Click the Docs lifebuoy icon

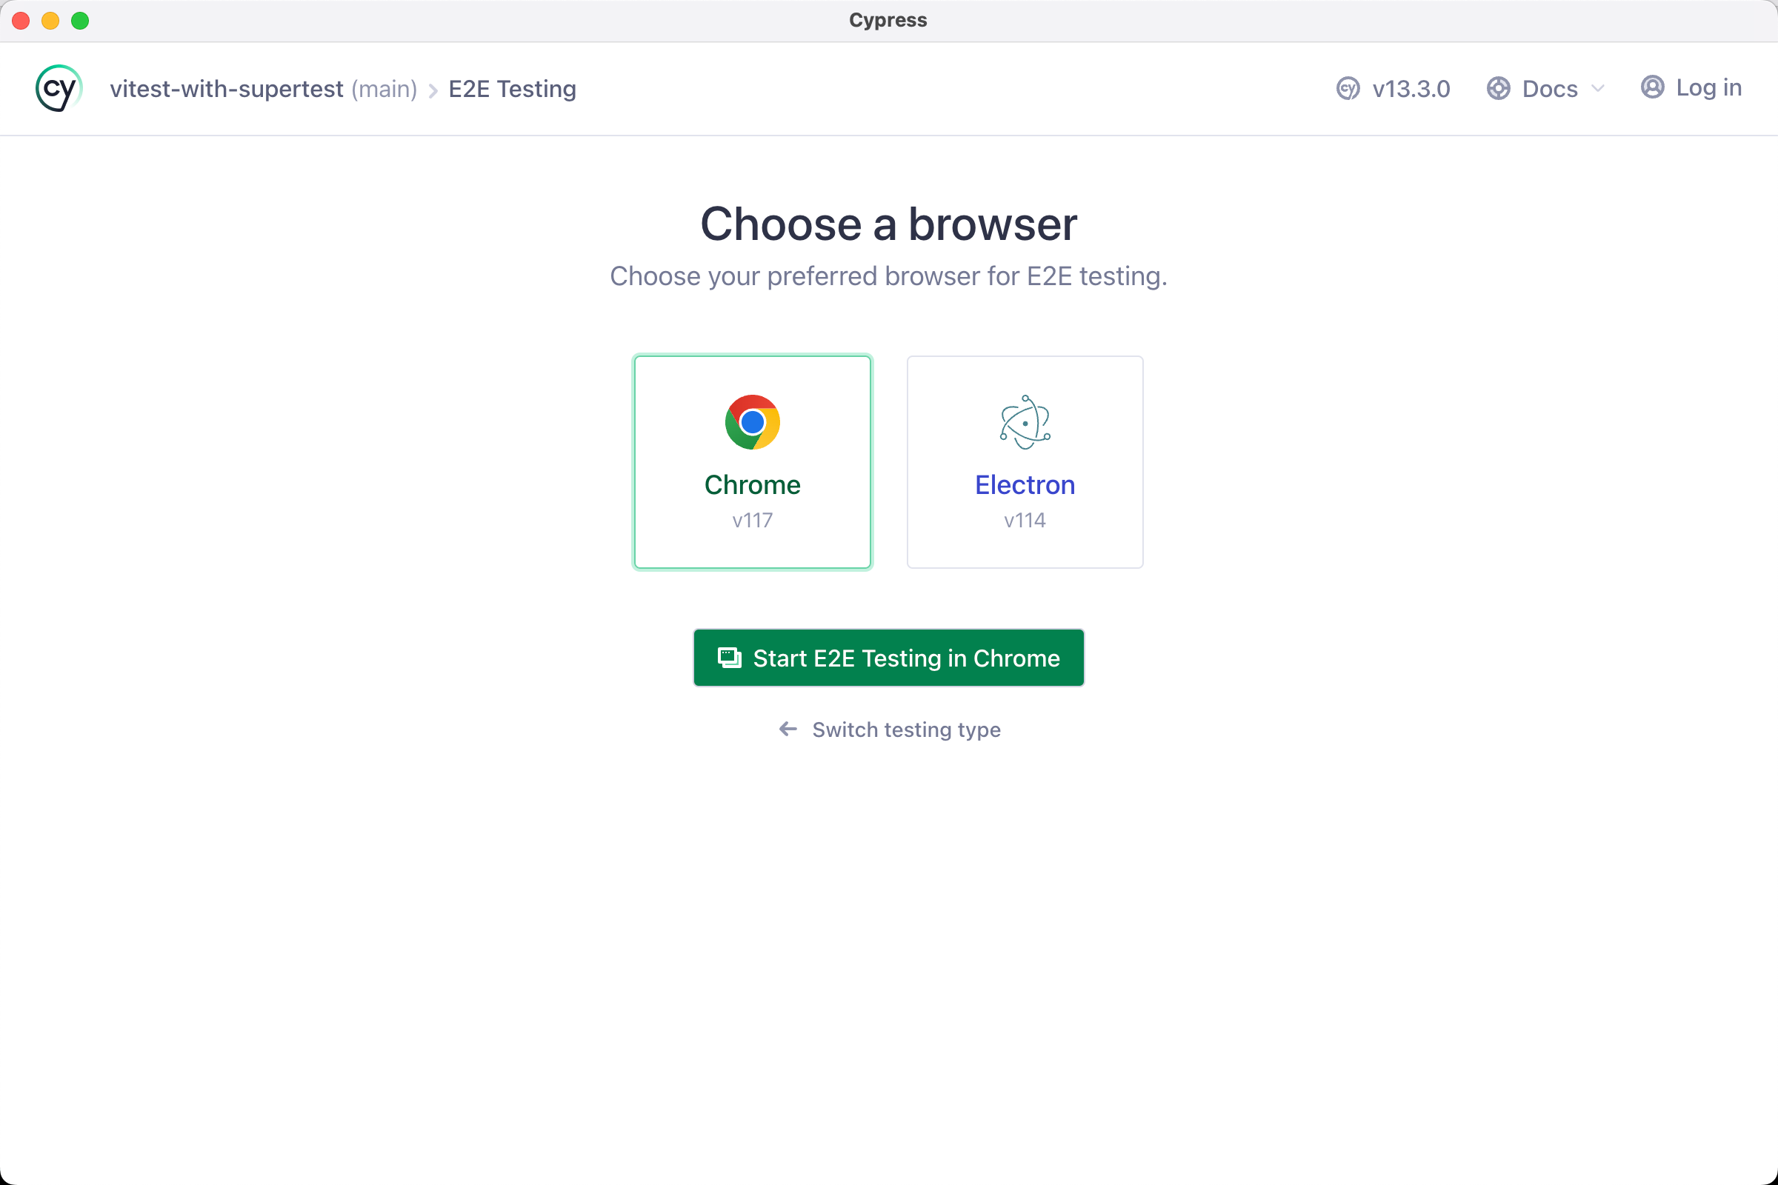pos(1498,88)
